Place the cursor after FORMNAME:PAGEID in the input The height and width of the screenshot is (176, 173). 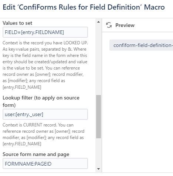[x=52, y=164]
